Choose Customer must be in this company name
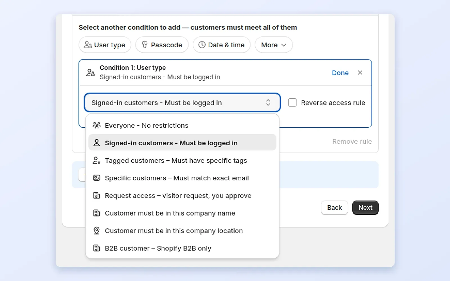This screenshot has width=450, height=281. pyautogui.click(x=182, y=213)
